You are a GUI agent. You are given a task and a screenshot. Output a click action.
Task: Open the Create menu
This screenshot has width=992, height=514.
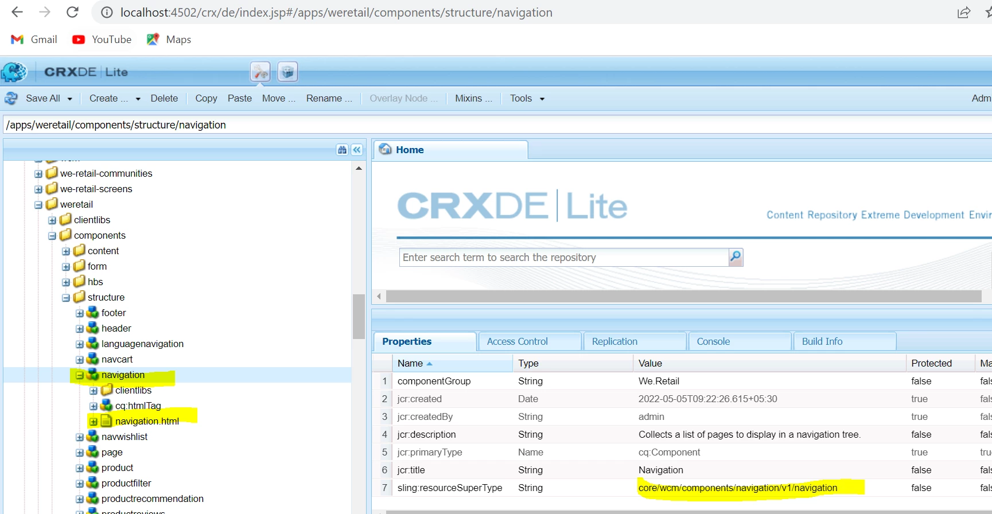click(108, 98)
